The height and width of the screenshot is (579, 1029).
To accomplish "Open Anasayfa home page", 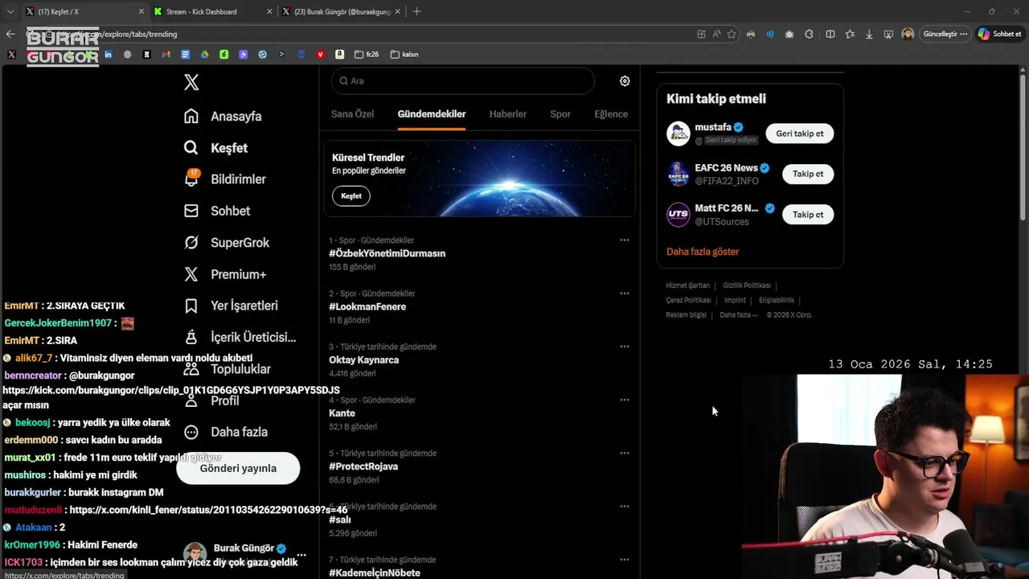I will tap(223, 116).
